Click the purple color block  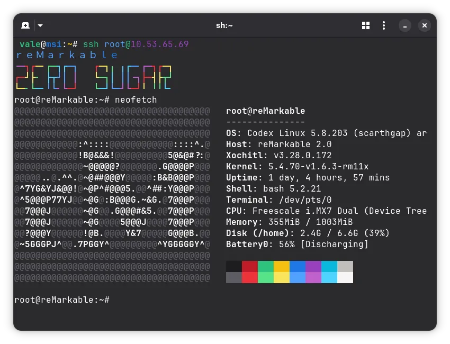tap(313, 266)
